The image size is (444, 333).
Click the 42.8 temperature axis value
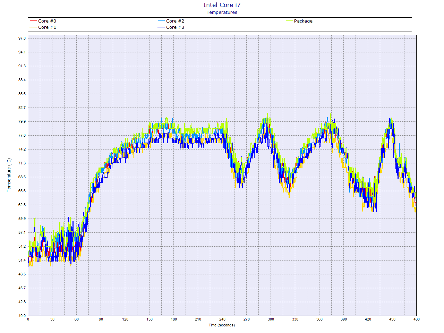click(x=22, y=302)
